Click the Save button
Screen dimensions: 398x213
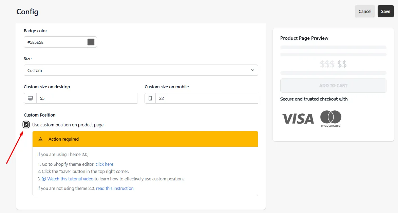[x=385, y=11]
